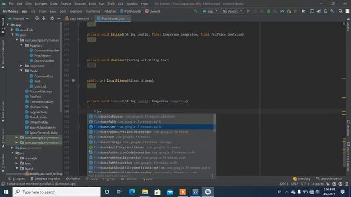The width and height of the screenshot is (351, 197).
Task: Open the Android project view dropdown
Action: click(x=18, y=18)
